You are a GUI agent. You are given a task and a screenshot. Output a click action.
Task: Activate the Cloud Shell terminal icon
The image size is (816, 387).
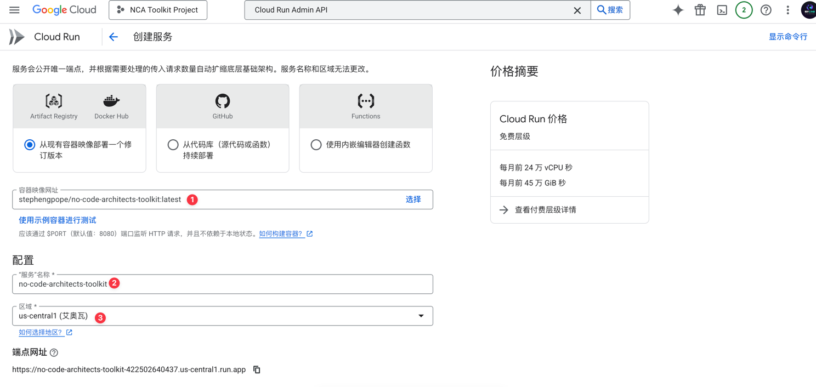point(722,9)
